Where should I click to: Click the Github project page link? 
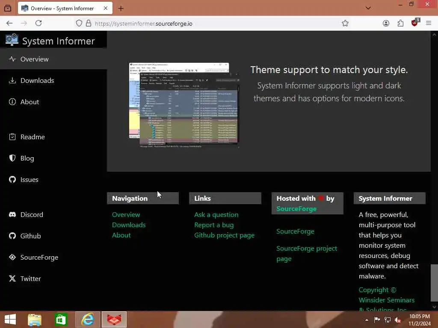224,235
